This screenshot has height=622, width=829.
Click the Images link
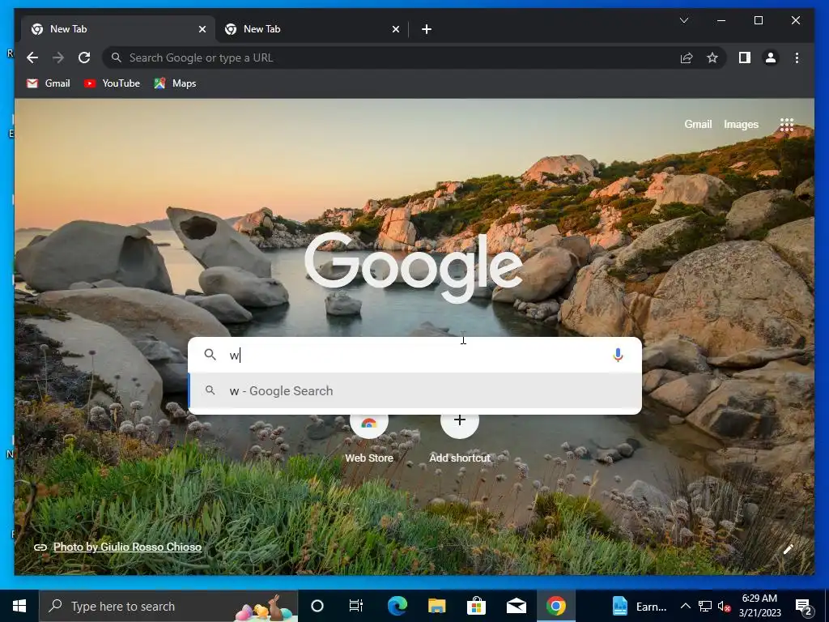pos(741,124)
